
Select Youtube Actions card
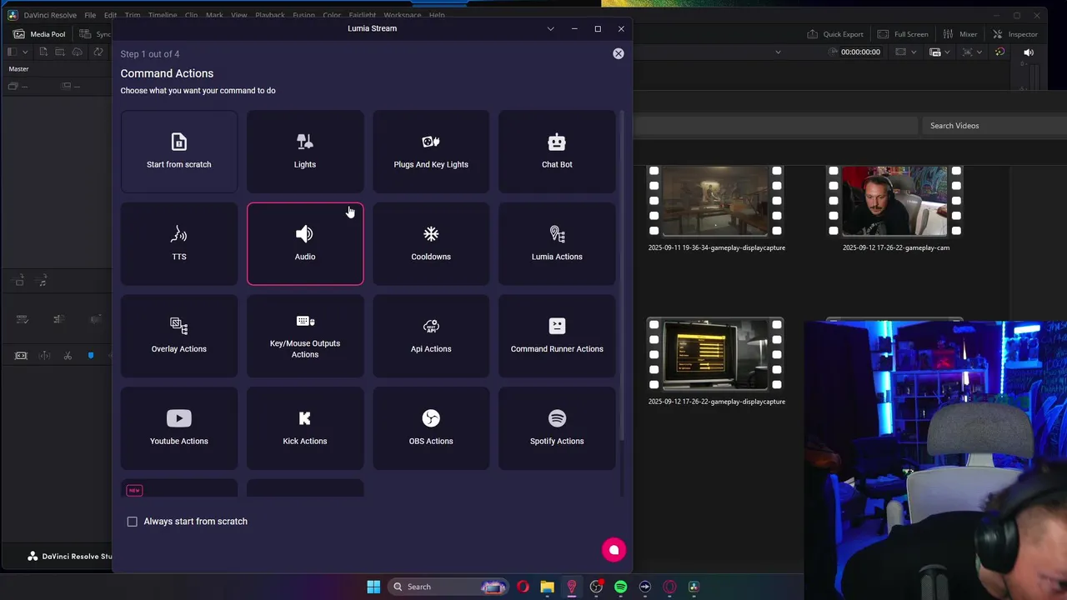(x=179, y=428)
